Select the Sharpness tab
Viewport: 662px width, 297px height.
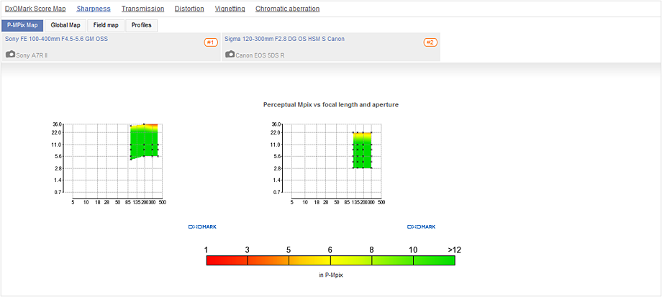pos(94,9)
